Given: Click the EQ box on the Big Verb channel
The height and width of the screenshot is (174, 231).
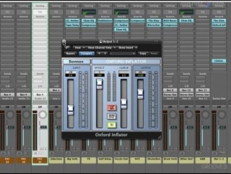Looking at the screenshot, I should (72, 12).
